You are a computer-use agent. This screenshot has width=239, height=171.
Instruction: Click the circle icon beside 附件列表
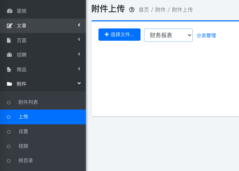coord(9,103)
